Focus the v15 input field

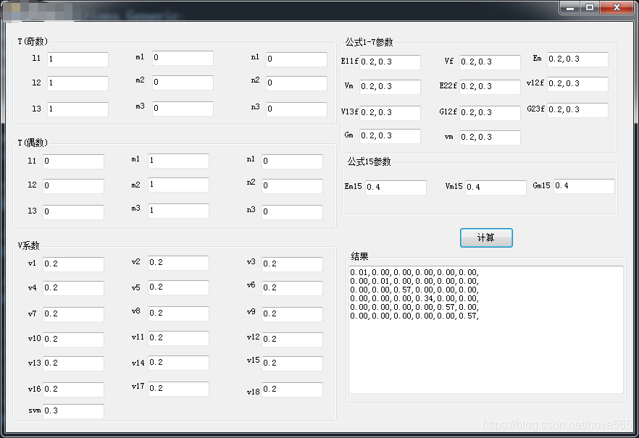[292, 363]
